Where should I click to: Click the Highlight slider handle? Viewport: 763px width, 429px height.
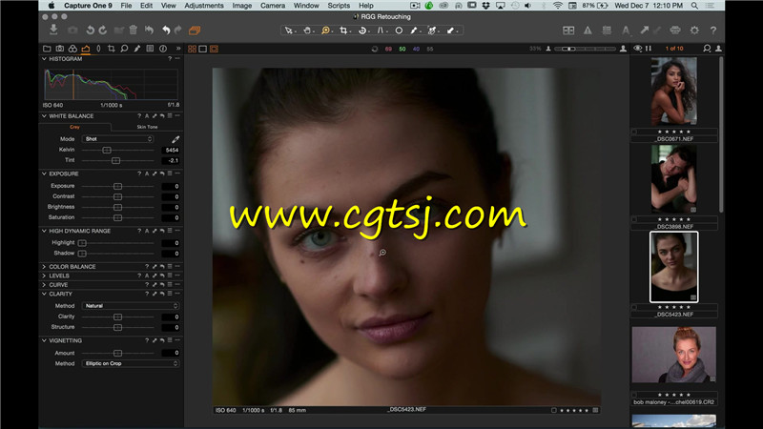tap(82, 243)
